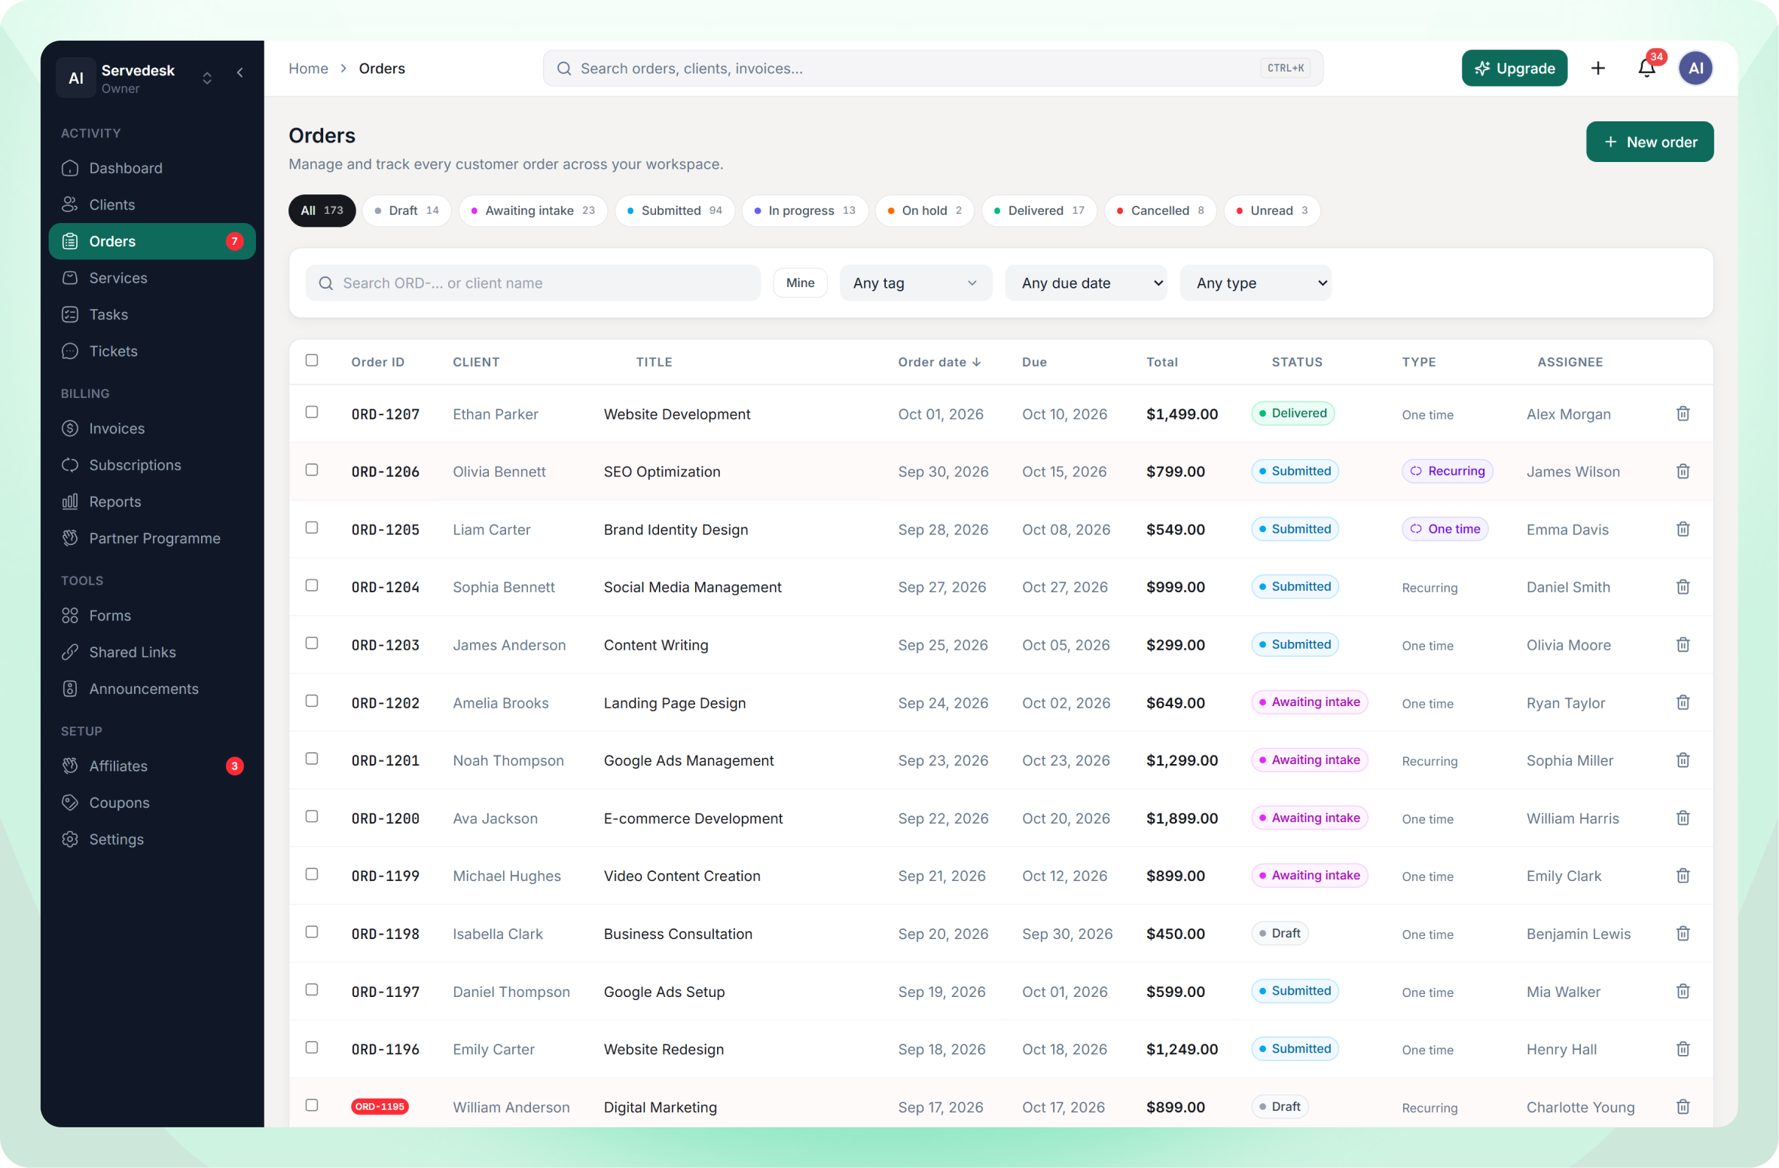
Task: Focus the global search orders field
Action: (x=932, y=69)
